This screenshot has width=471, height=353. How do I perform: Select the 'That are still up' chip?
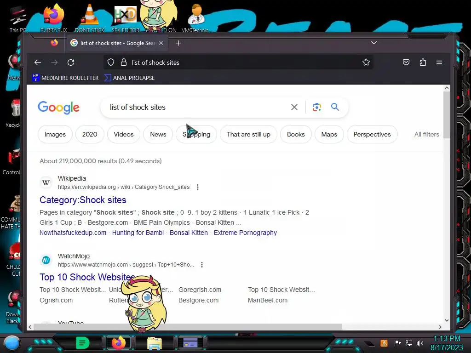248,135
